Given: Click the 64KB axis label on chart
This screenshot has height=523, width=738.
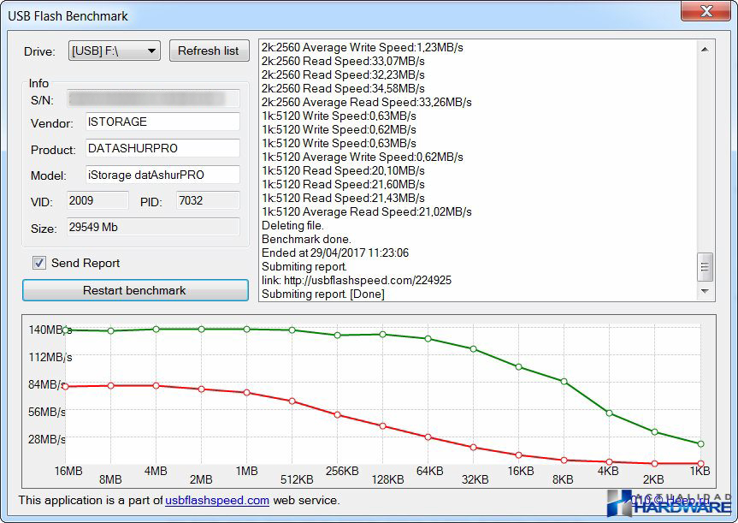Looking at the screenshot, I should coord(429,471).
